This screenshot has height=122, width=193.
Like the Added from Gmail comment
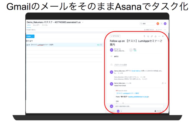(x=163, y=83)
